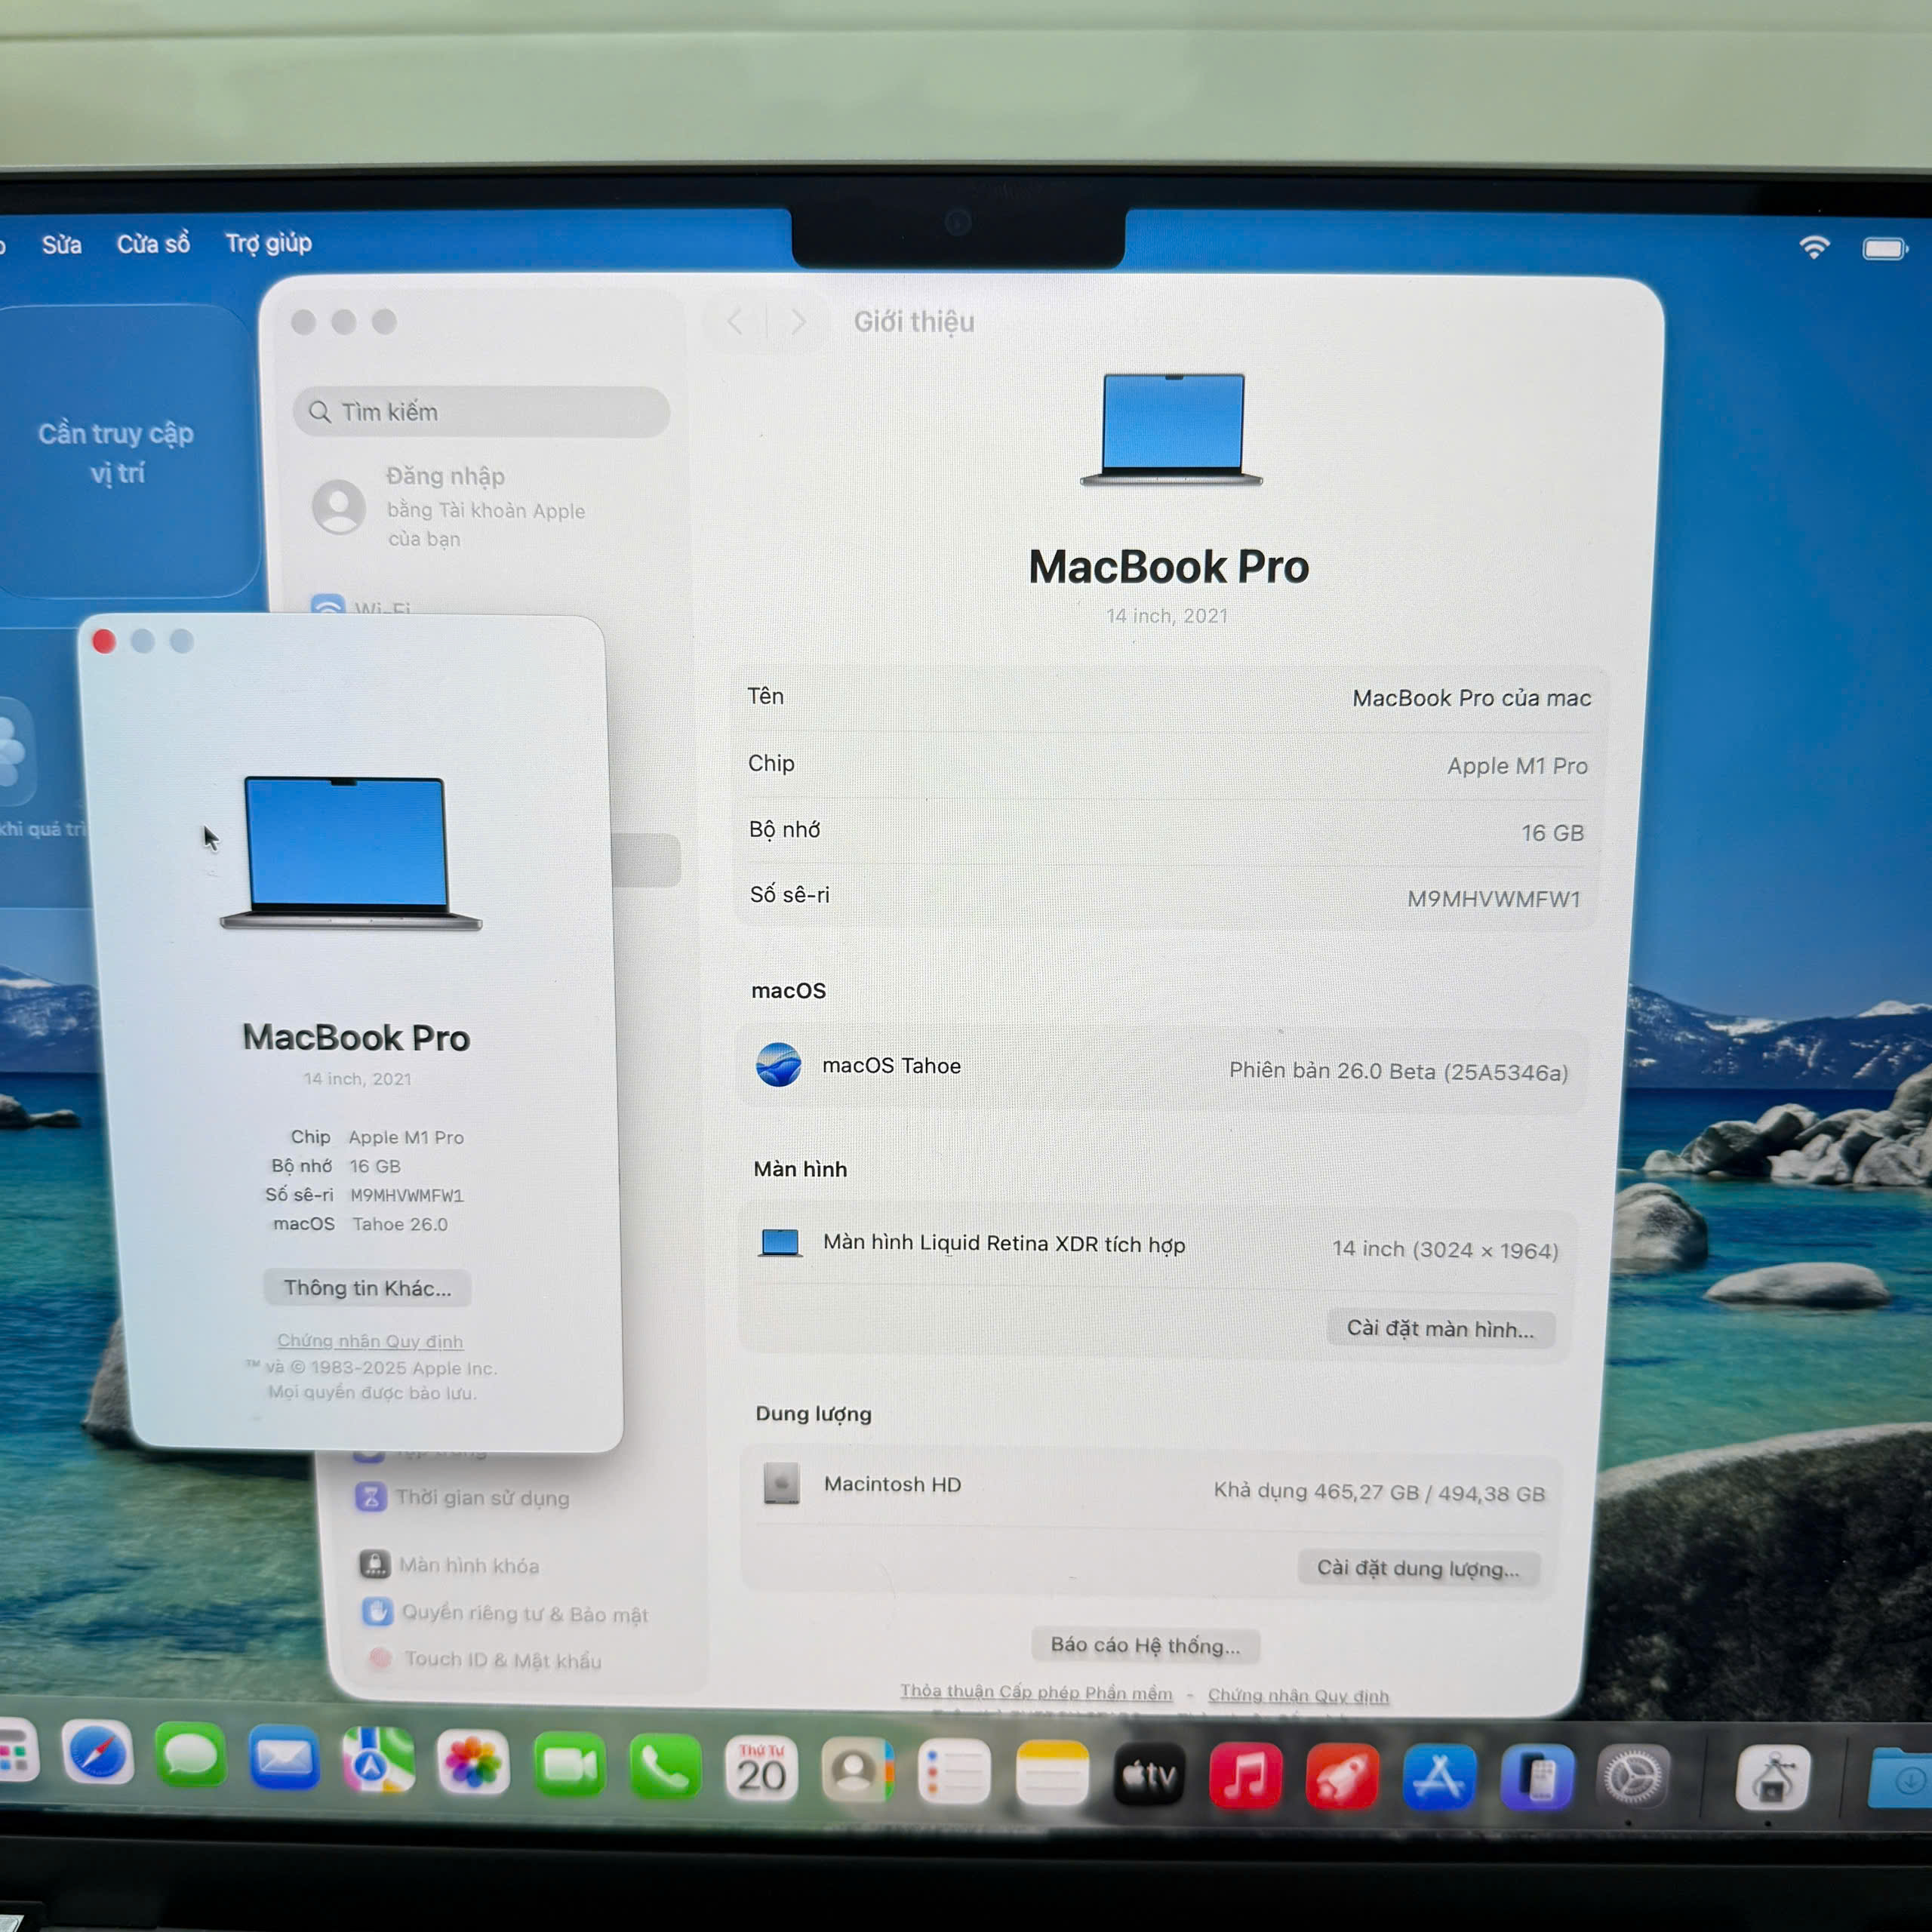
Task: Open Downloads folder in the dock
Action: tap(1900, 1777)
